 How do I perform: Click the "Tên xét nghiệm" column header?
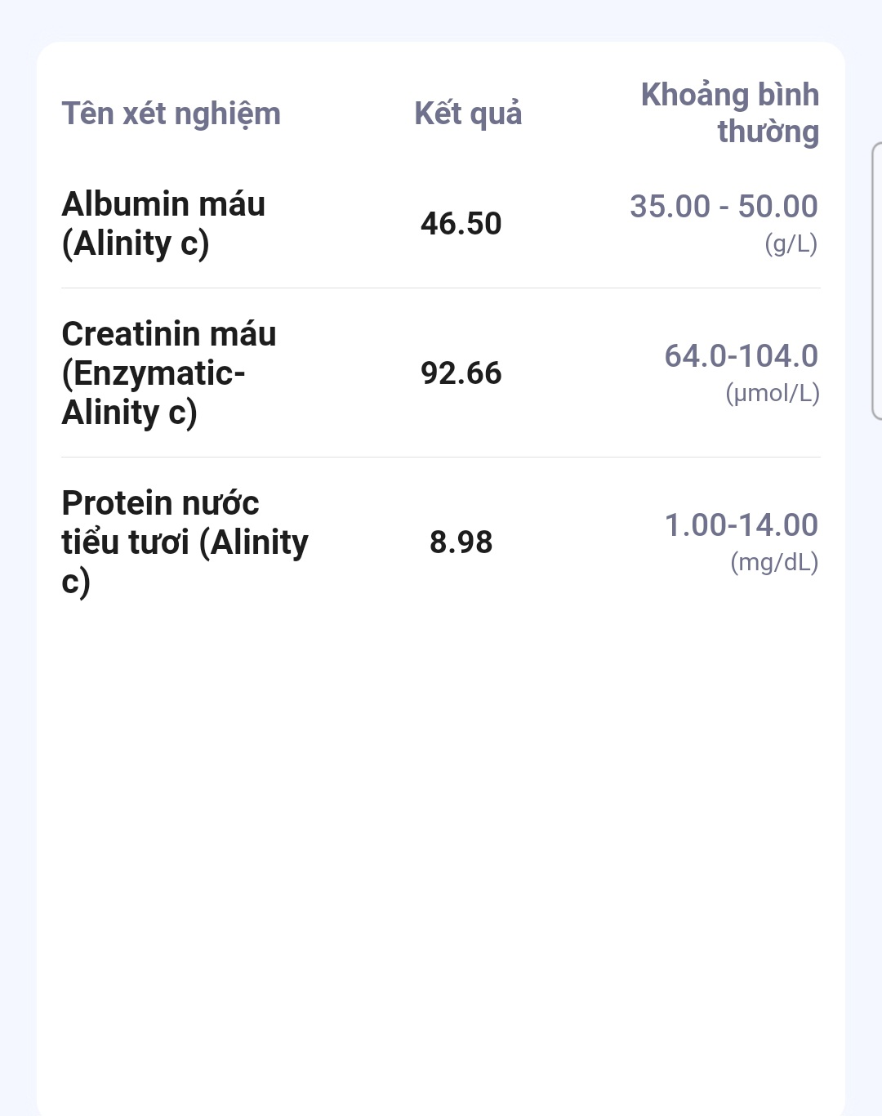(171, 114)
